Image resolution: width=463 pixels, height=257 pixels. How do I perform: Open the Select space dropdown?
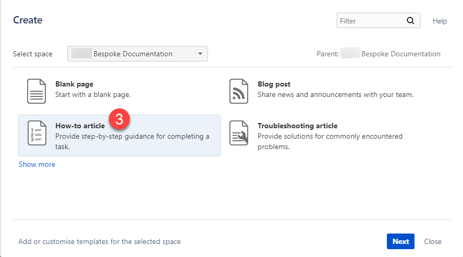tap(138, 54)
